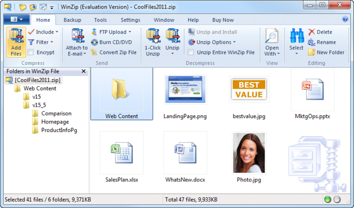Click the Add Files button

(16, 42)
